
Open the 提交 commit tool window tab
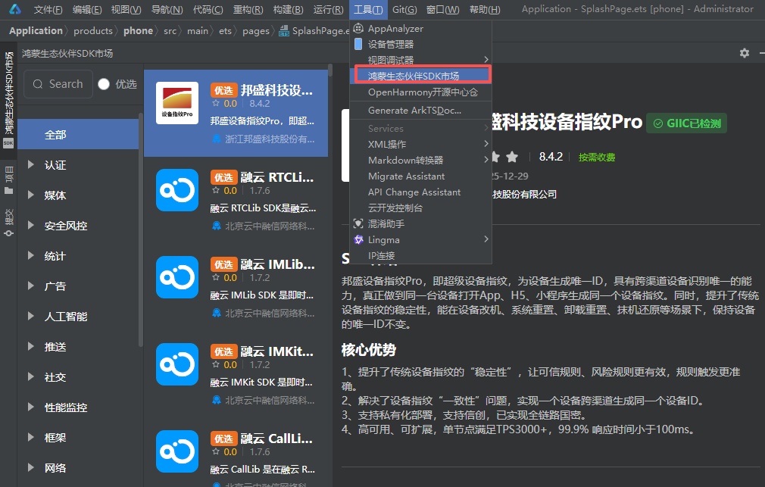pos(9,223)
